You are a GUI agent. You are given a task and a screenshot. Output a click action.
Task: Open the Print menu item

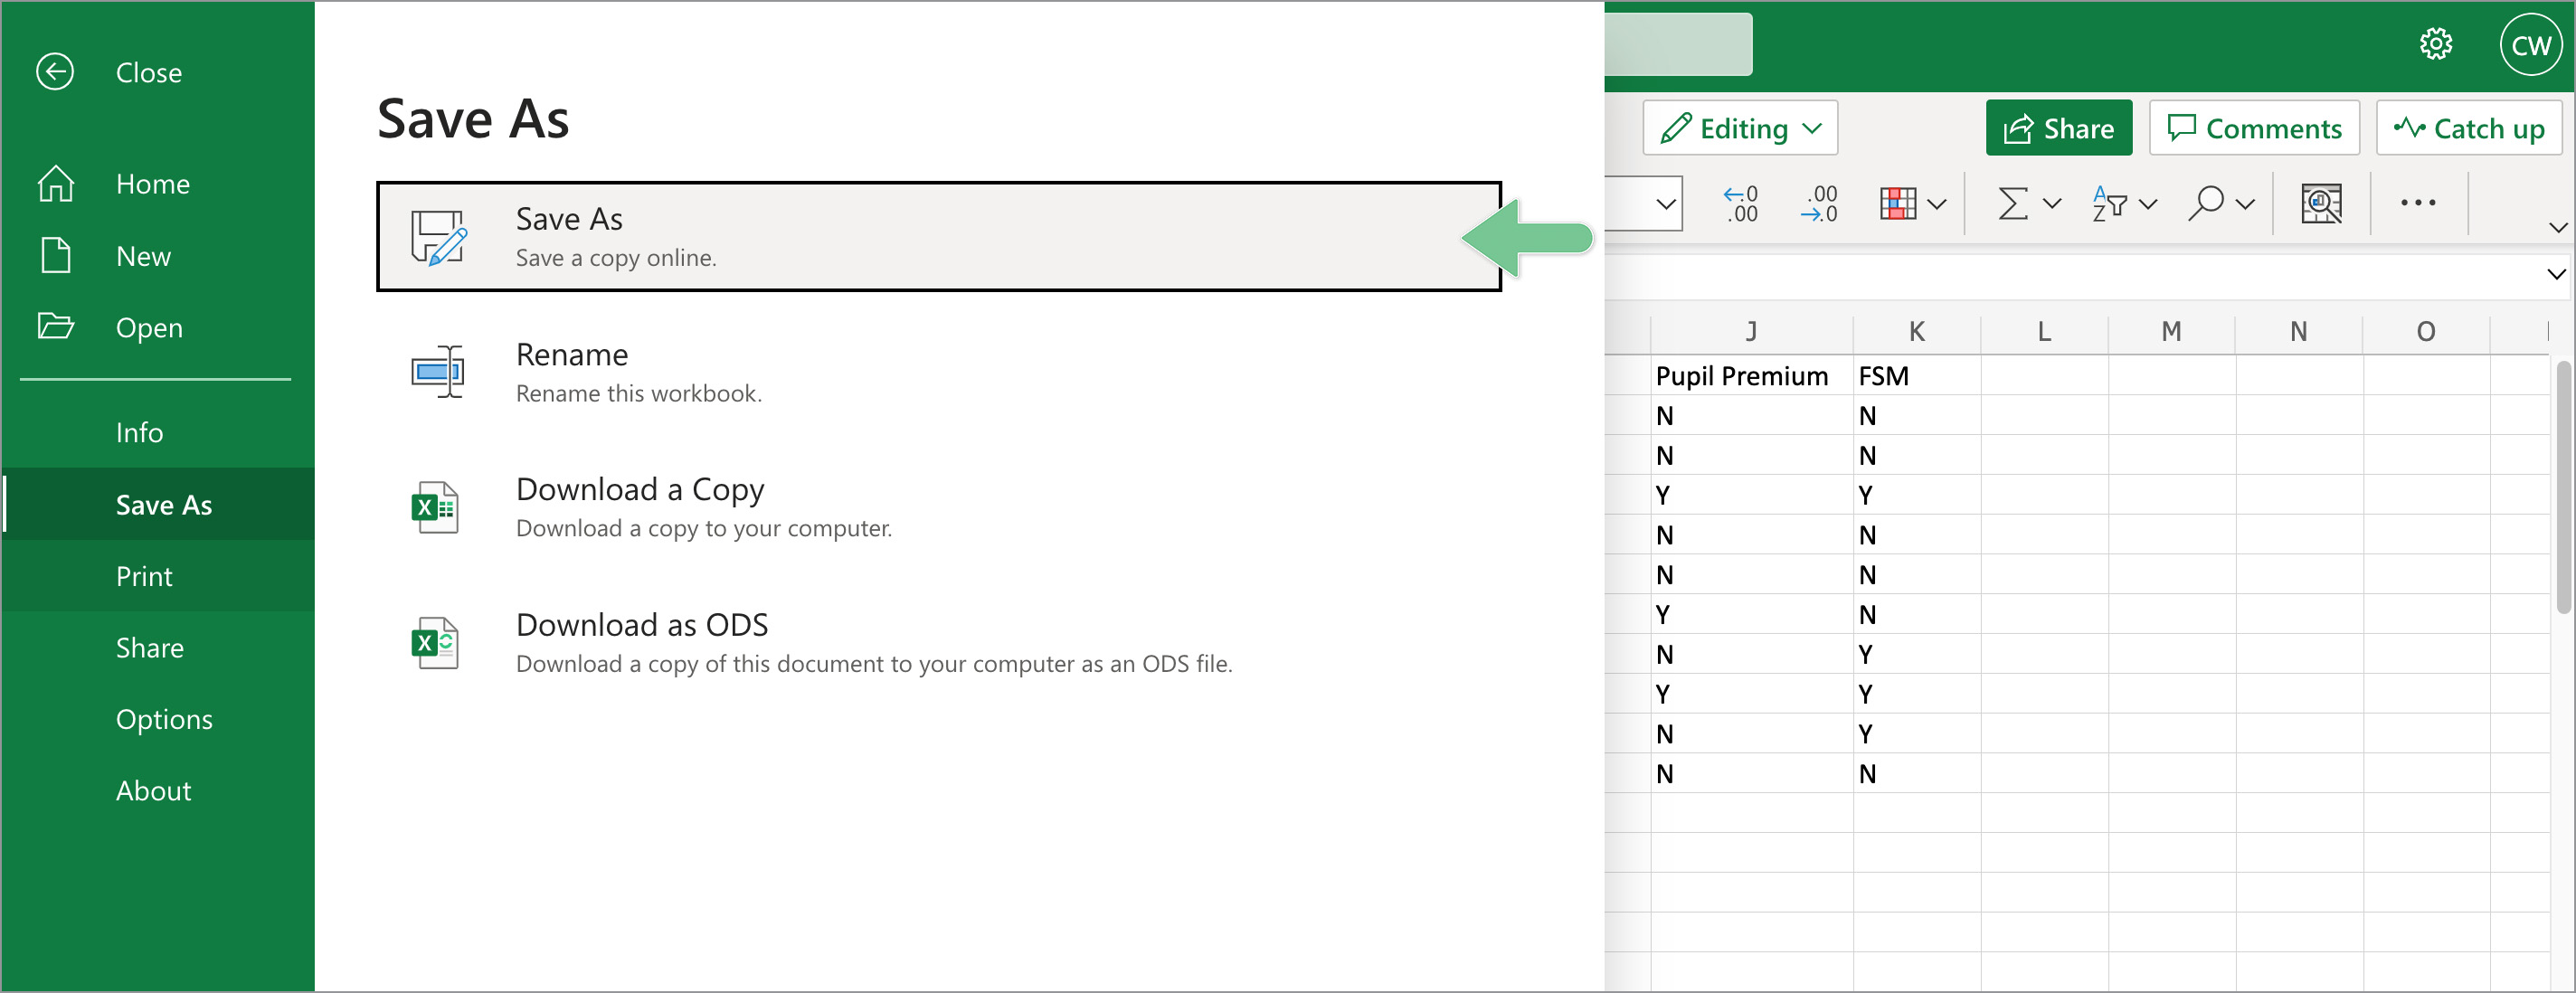pos(144,576)
